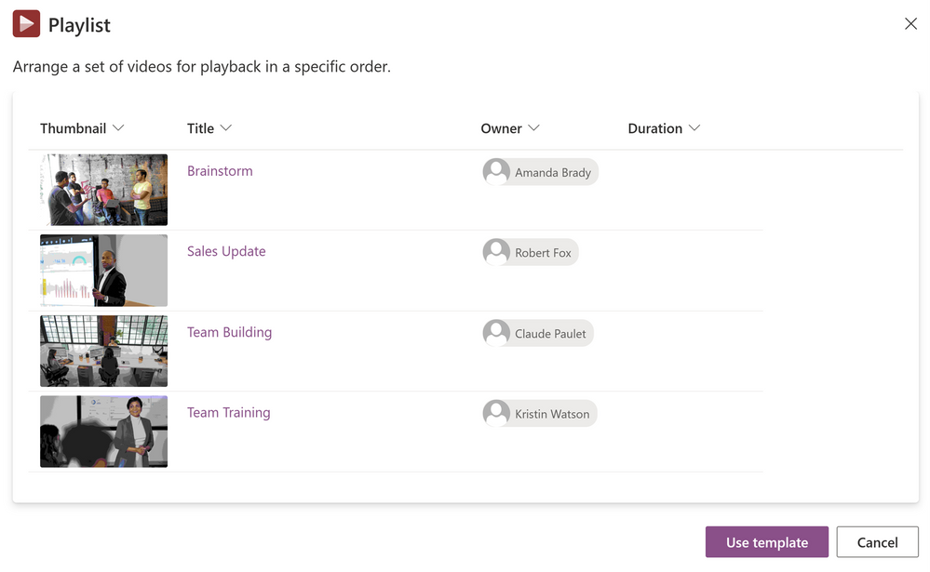Image resolution: width=930 pixels, height=572 pixels.
Task: Select the Team Building thumbnail image
Action: click(x=103, y=351)
